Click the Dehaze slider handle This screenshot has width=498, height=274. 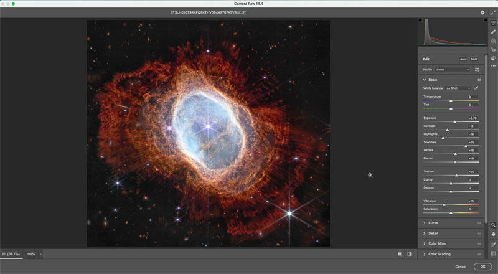pyautogui.click(x=451, y=192)
